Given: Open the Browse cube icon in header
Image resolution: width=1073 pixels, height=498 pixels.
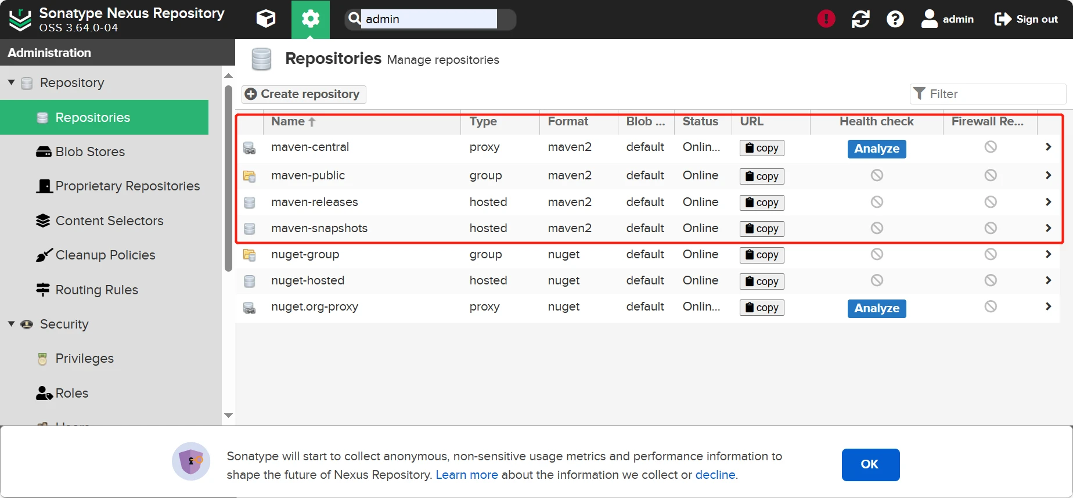Looking at the screenshot, I should 266,19.
